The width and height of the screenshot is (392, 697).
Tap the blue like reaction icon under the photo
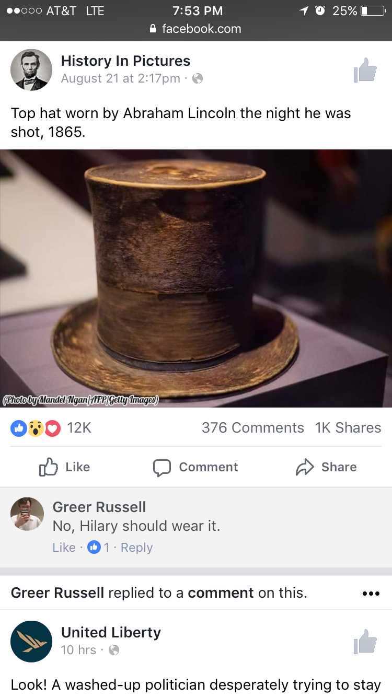pos(19,428)
